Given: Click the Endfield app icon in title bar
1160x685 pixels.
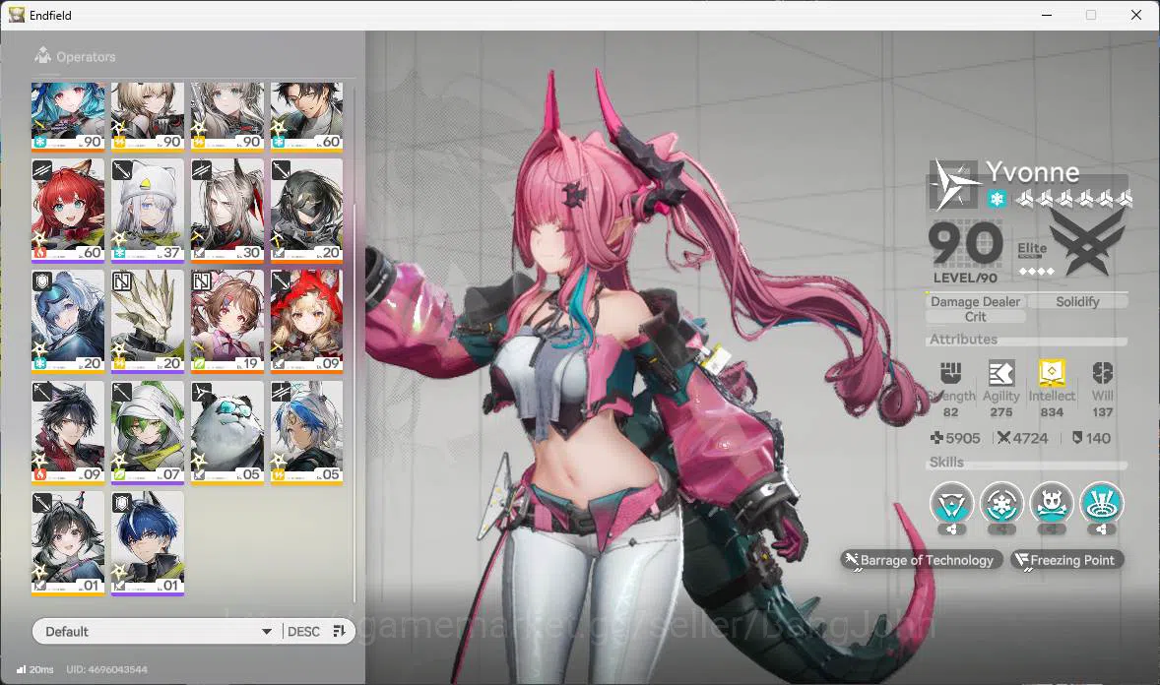Looking at the screenshot, I should (17, 15).
